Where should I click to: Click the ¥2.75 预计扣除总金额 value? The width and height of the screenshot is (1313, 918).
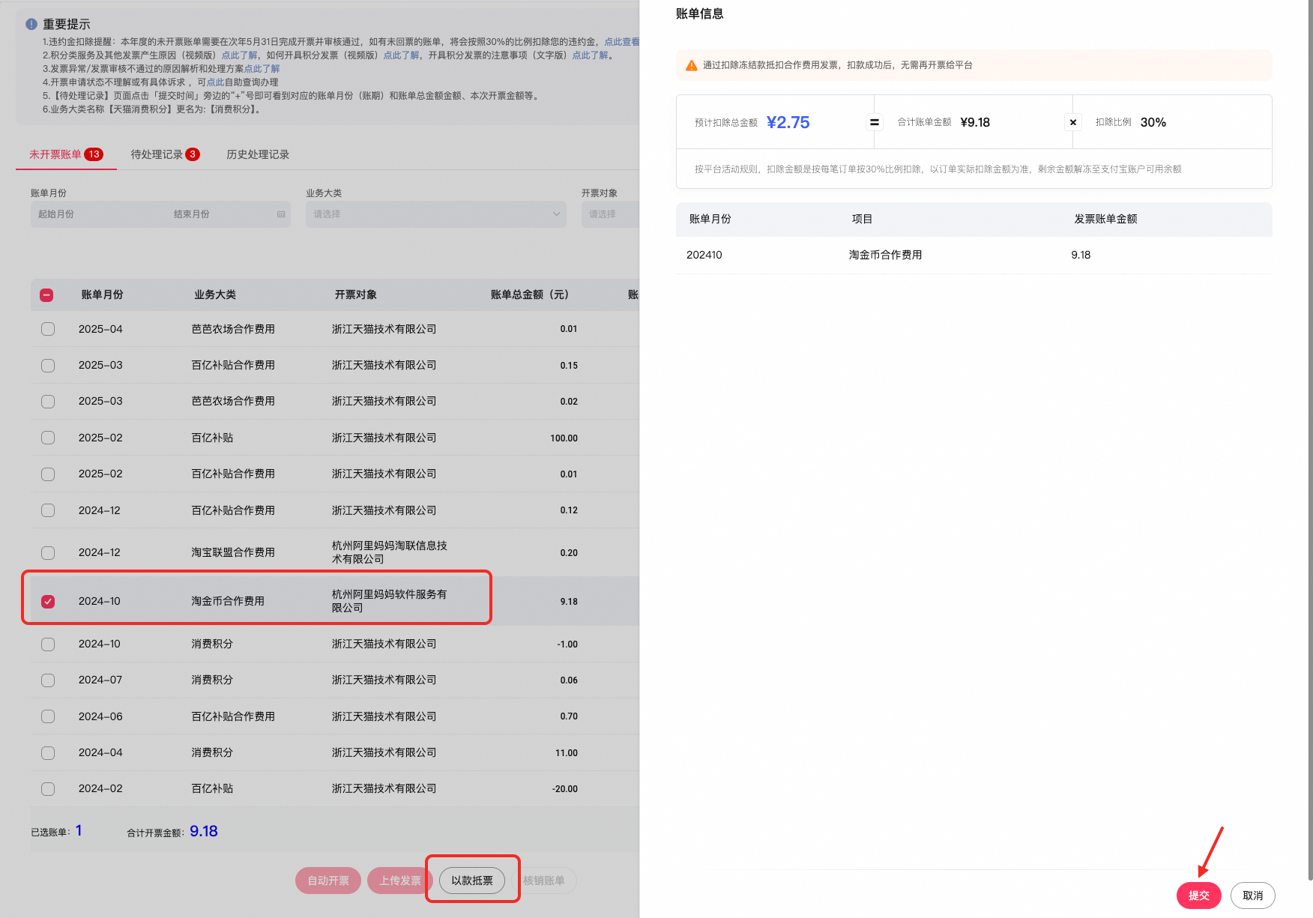(788, 122)
